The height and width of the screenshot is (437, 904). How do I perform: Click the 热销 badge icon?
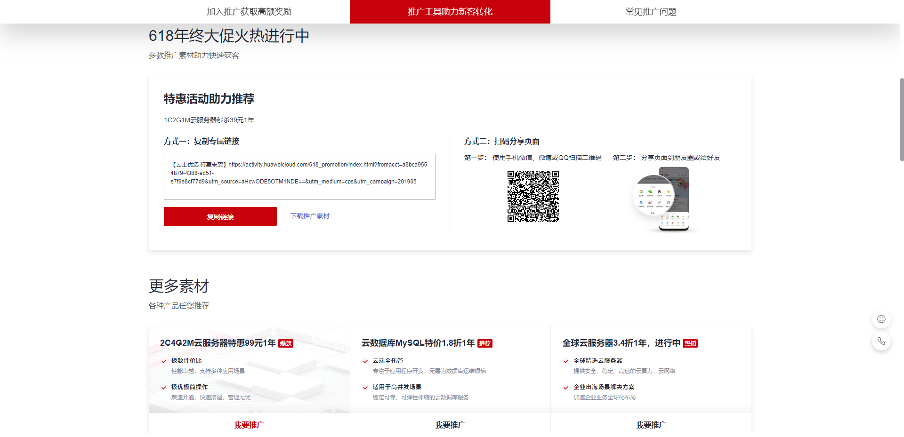pos(690,343)
